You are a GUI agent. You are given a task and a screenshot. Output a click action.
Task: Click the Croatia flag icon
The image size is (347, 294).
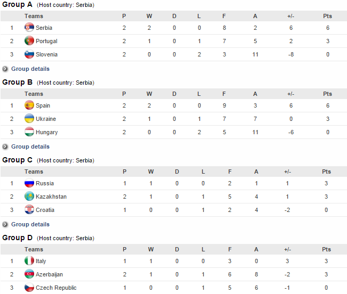coord(29,210)
